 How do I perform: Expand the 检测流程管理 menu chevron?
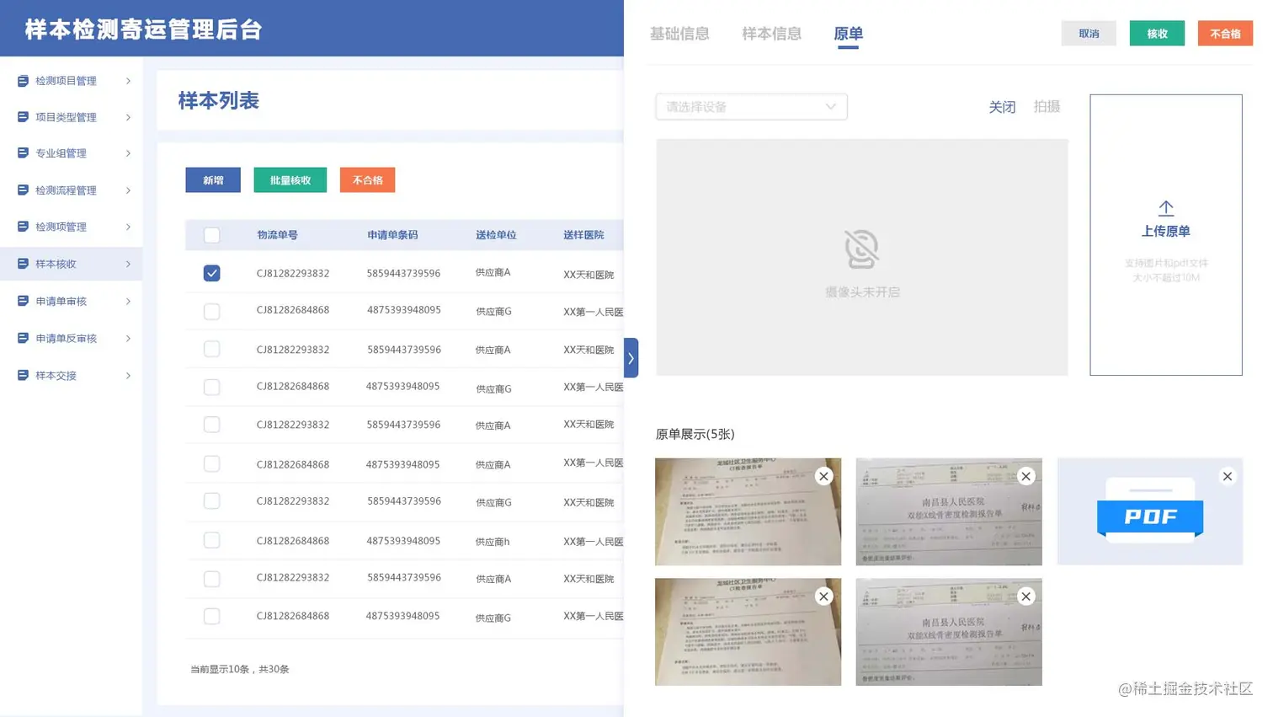tap(128, 190)
